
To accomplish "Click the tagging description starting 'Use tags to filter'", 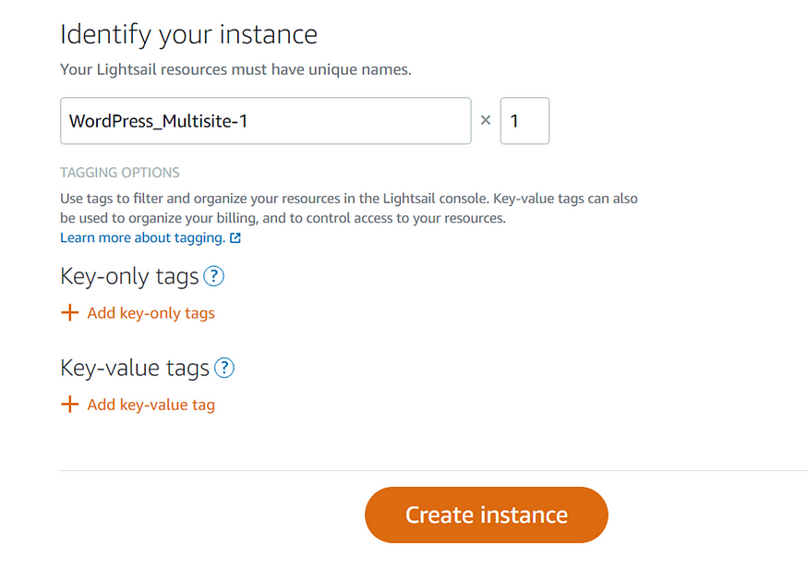I will click(349, 208).
